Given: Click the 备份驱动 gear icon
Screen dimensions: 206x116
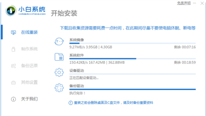Looking at the screenshot, I should pos(59,88).
